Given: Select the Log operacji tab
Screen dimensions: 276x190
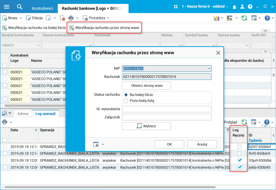Looking at the screenshot, I should tap(45, 114).
